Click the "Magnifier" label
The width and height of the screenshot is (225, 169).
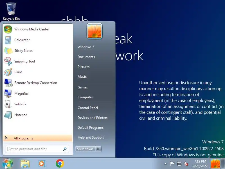click(x=22, y=94)
